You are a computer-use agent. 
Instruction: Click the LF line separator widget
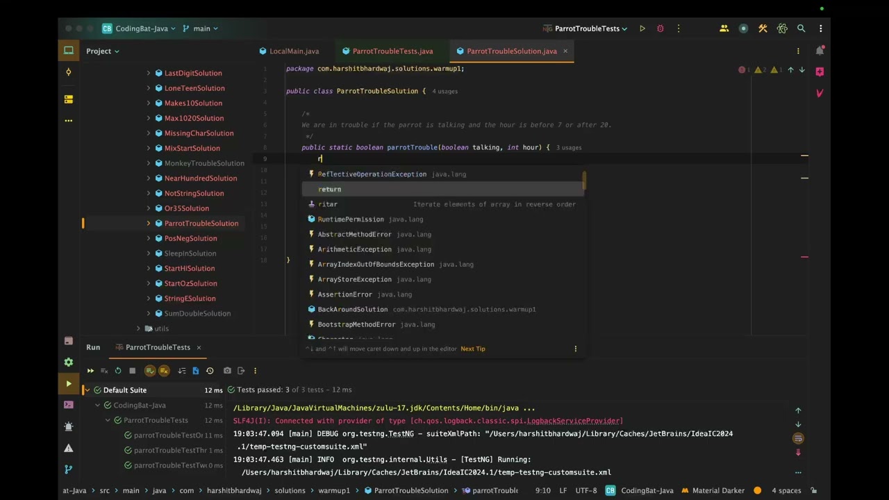click(563, 490)
